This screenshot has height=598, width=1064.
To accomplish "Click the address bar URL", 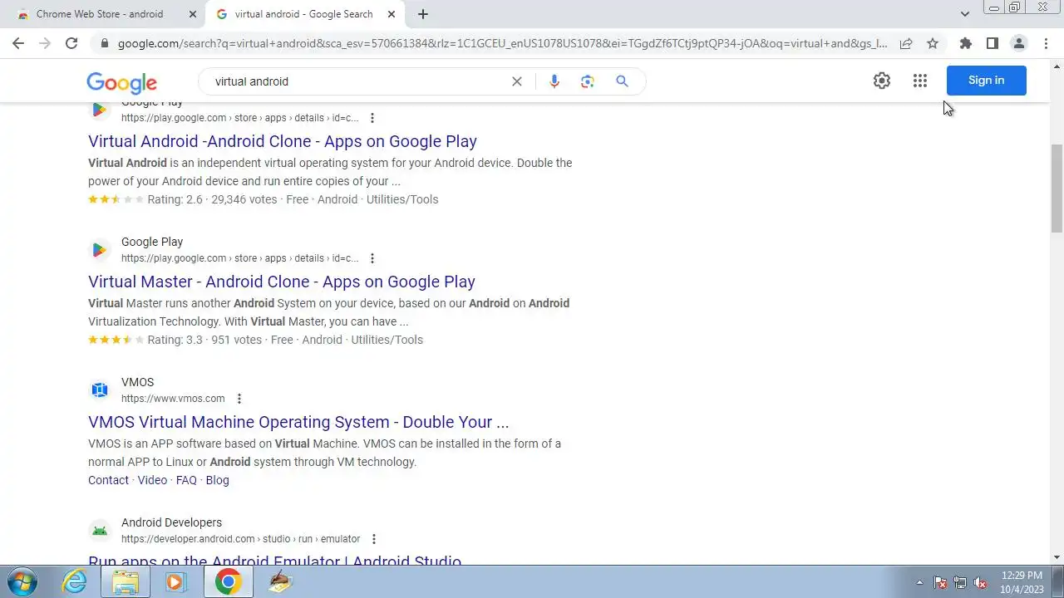I will 502,43.
